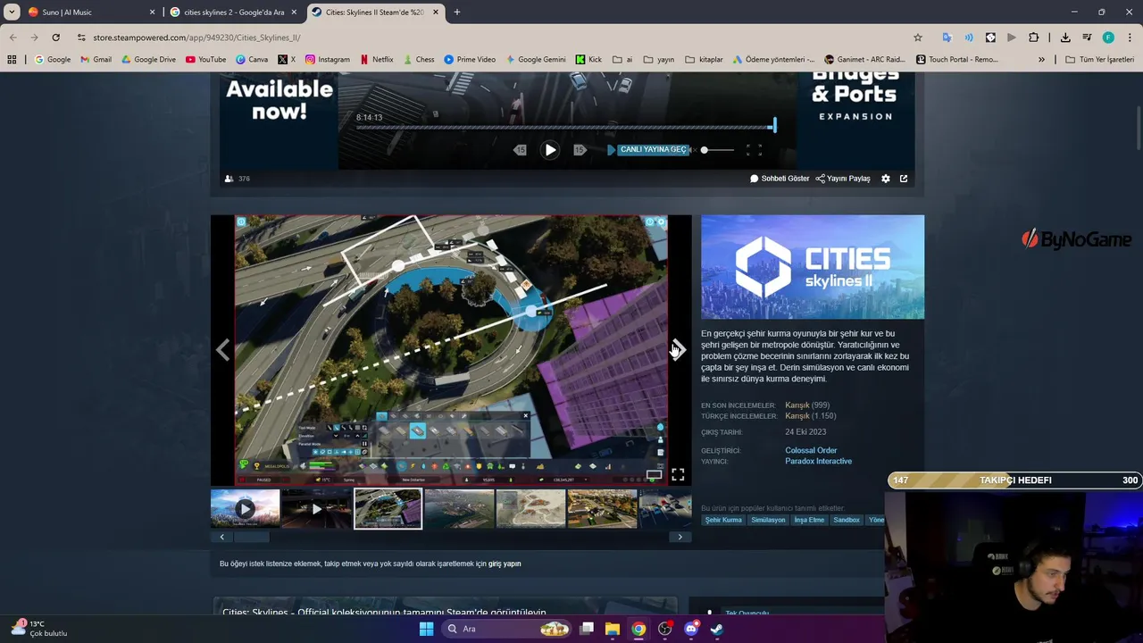Bookmark this page with star icon
The image size is (1143, 643).
point(917,38)
